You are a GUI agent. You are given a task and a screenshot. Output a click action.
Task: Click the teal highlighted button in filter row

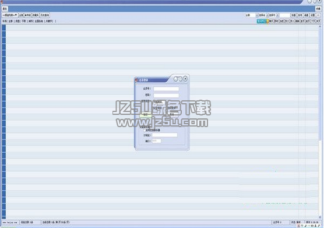[262, 21]
